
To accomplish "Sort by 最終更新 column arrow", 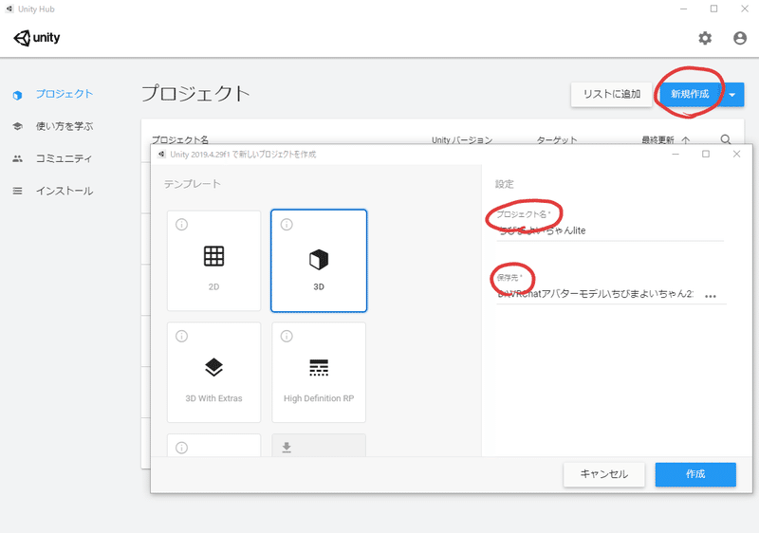I will pyautogui.click(x=685, y=139).
